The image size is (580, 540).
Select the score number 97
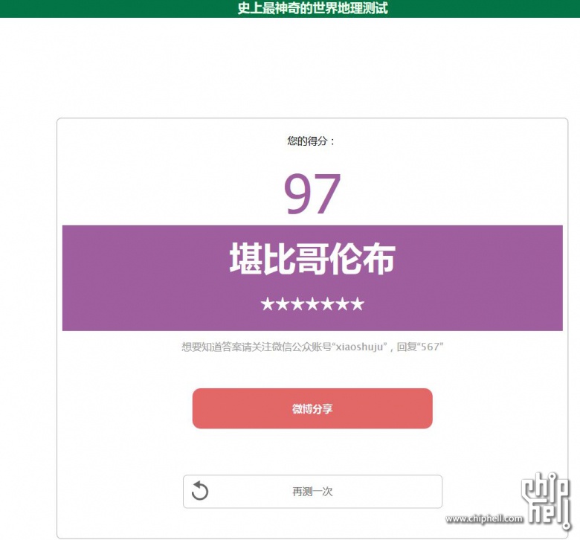pyautogui.click(x=312, y=193)
